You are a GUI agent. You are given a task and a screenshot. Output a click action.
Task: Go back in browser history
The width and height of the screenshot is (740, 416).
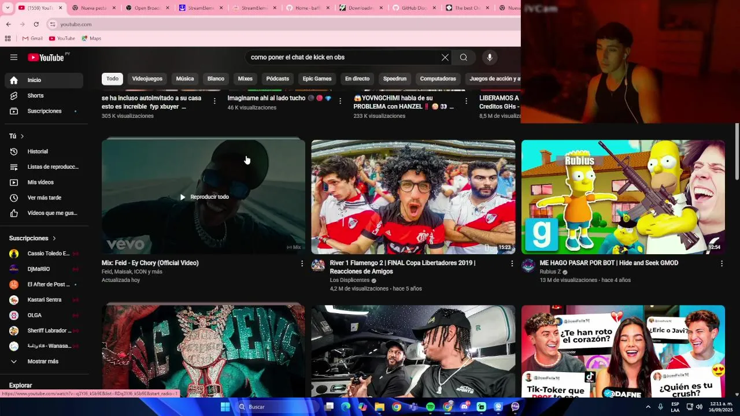click(8, 24)
